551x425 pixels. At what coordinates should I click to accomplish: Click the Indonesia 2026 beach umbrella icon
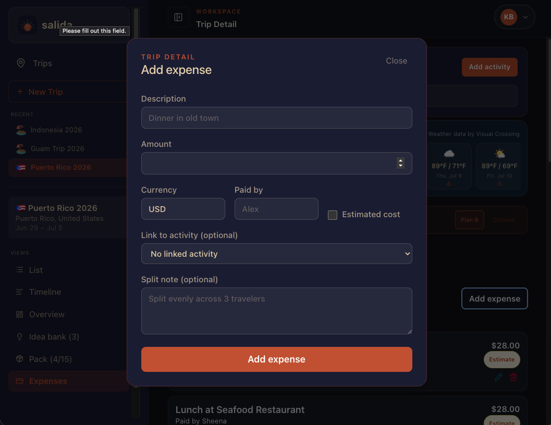pos(21,130)
